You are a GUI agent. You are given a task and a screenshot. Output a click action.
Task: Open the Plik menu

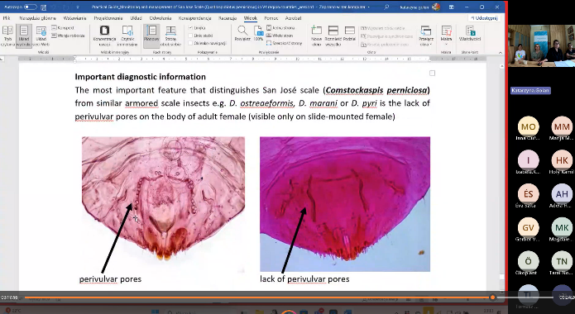[x=7, y=18]
